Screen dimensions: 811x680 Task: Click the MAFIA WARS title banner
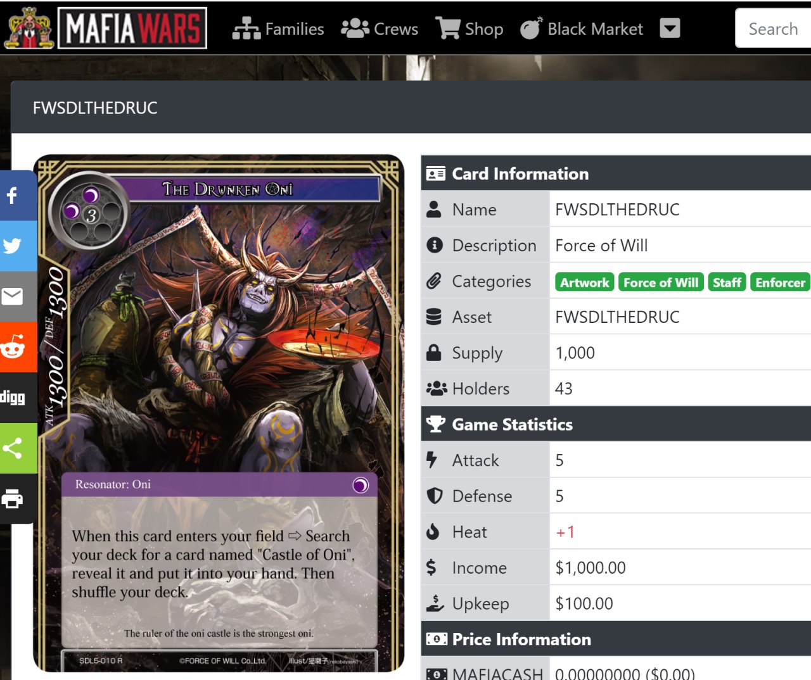point(132,28)
